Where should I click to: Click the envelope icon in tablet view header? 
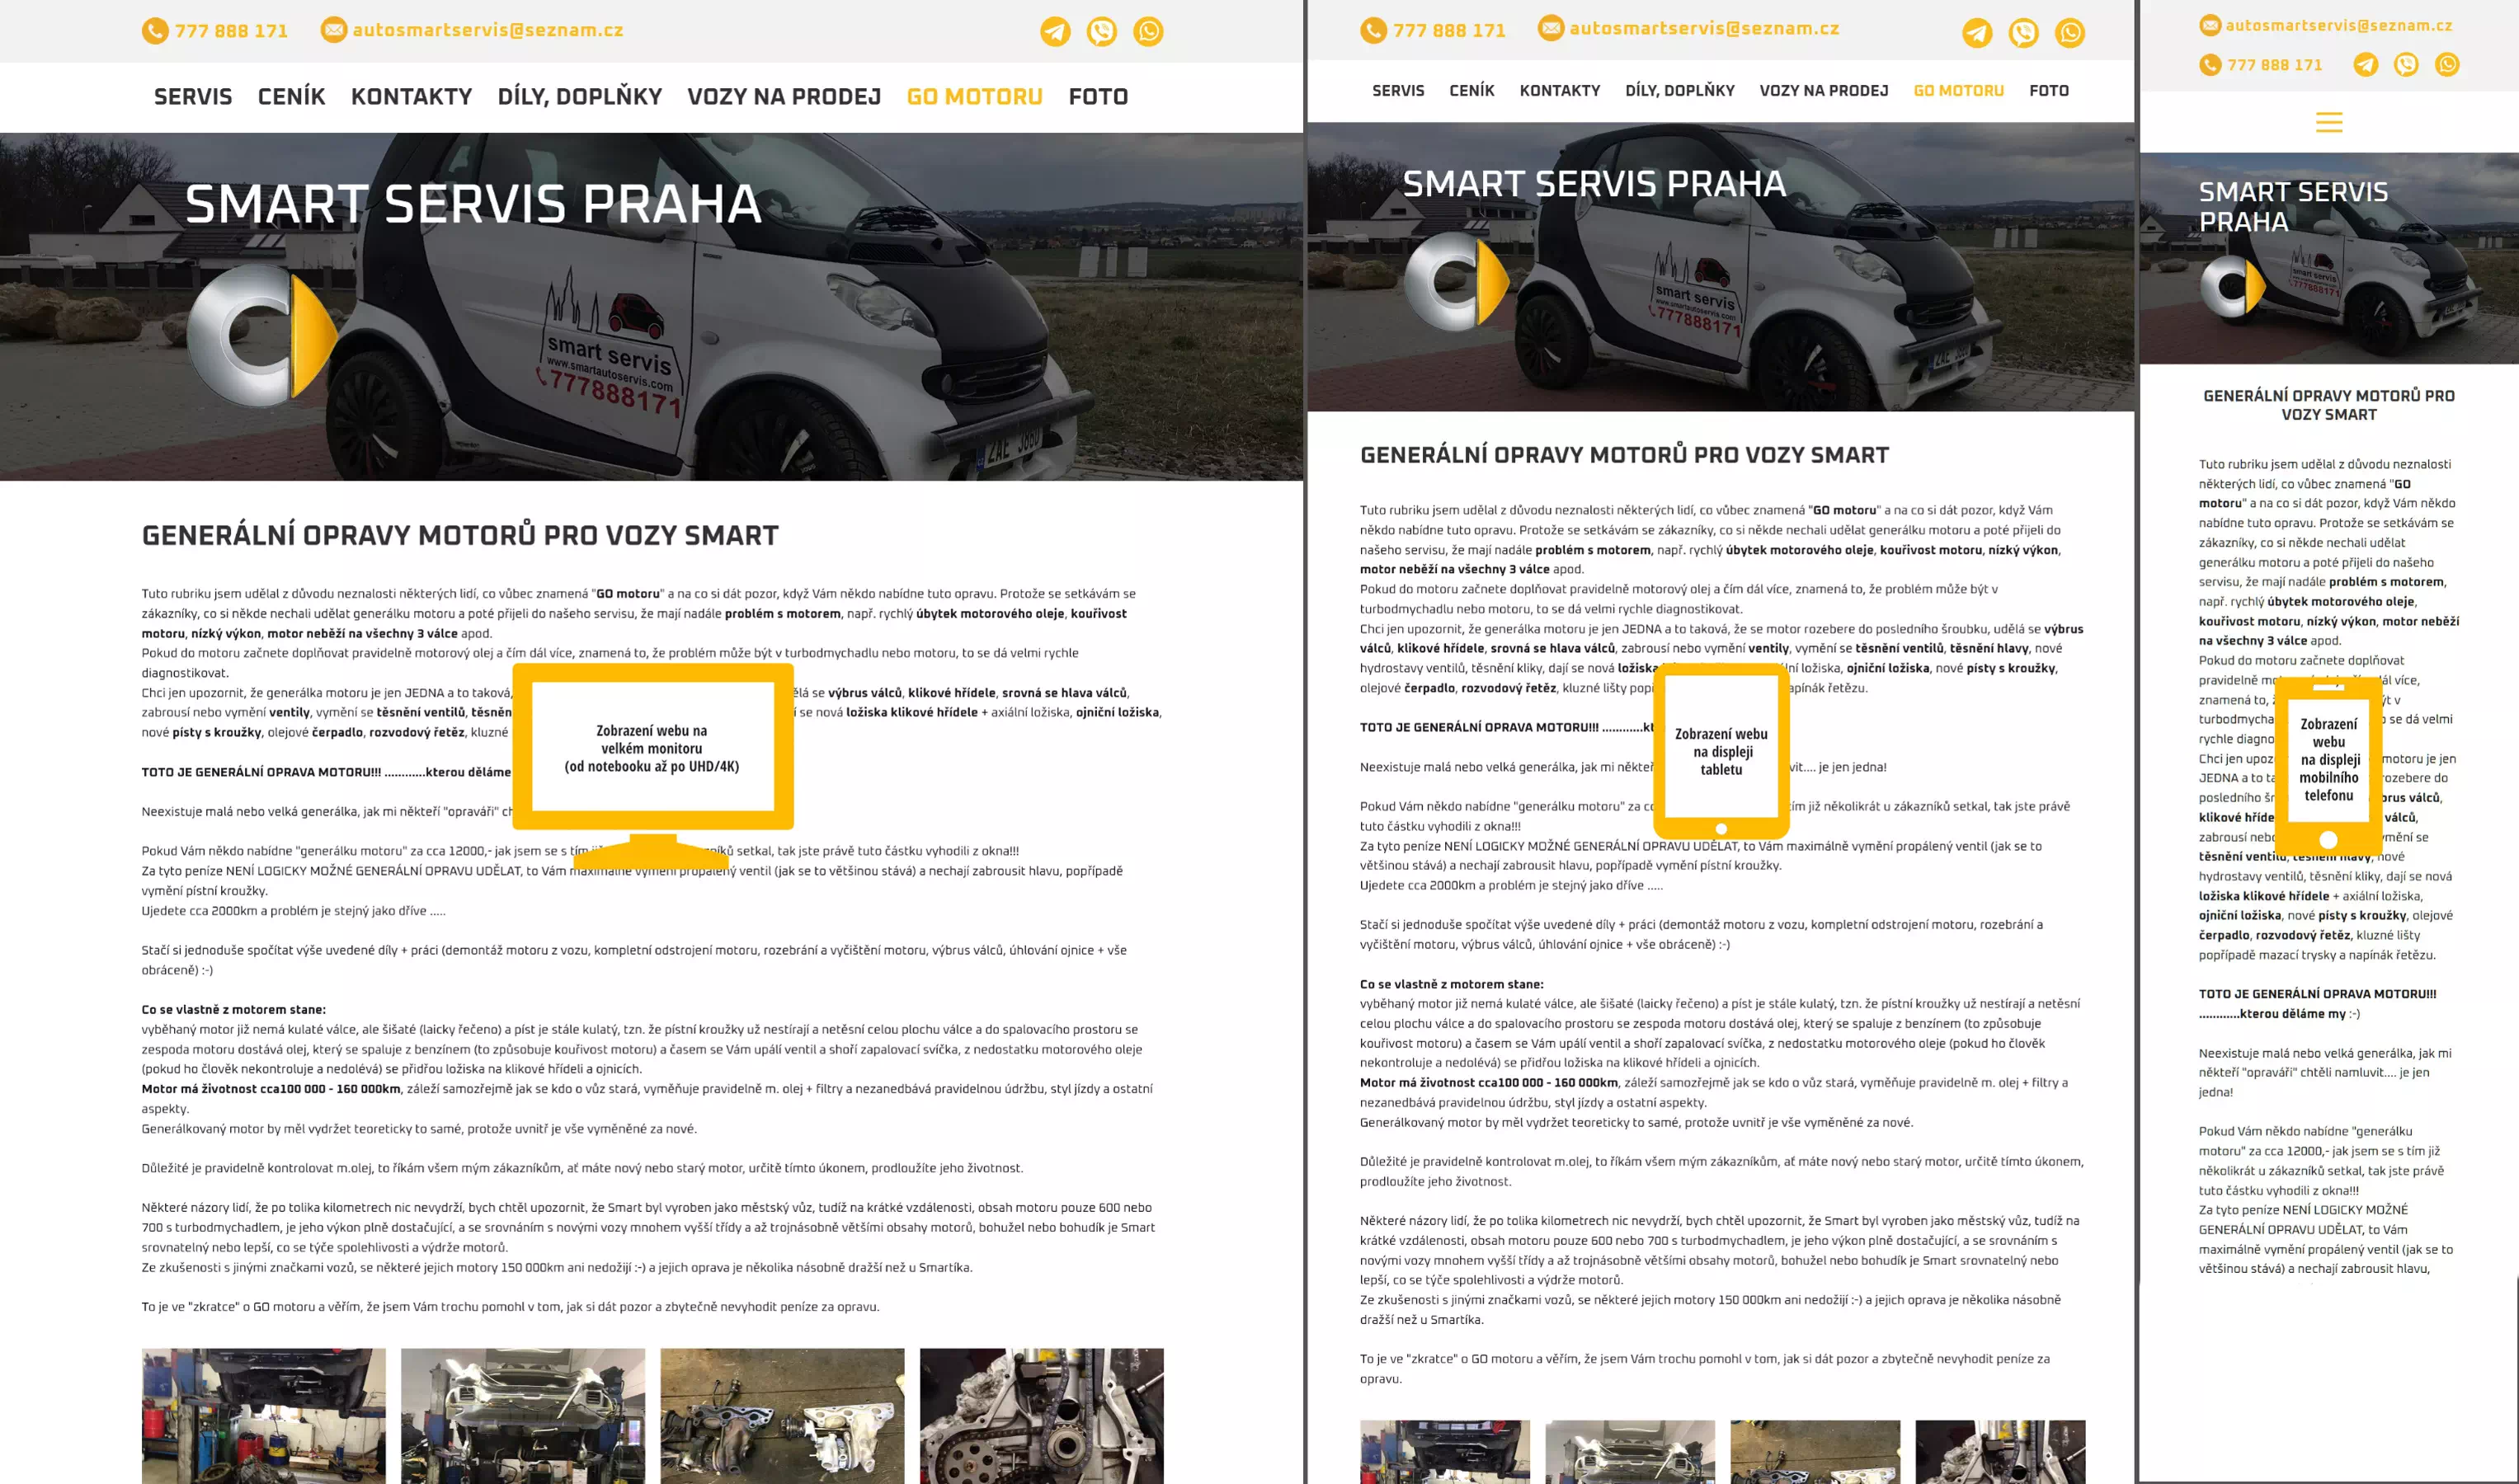1551,28
